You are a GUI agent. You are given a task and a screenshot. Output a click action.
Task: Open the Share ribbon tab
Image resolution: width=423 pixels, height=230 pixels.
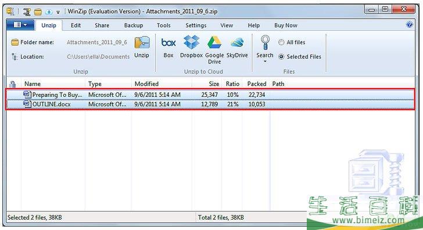pyautogui.click(x=102, y=25)
